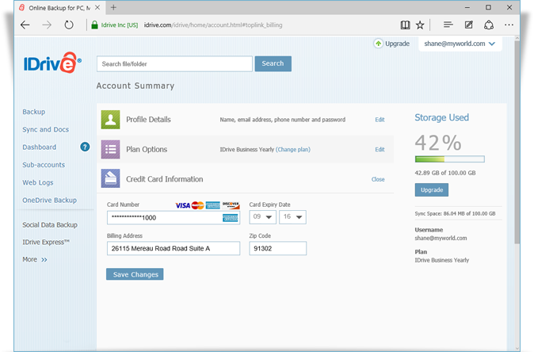Click the Plan Options list icon
The height and width of the screenshot is (352, 534).
[110, 149]
